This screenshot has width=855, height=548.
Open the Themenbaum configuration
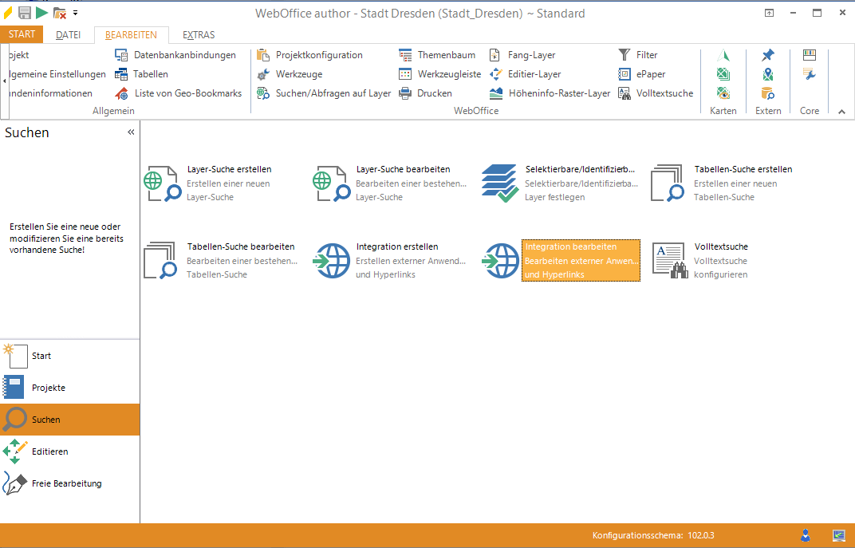pyautogui.click(x=437, y=55)
